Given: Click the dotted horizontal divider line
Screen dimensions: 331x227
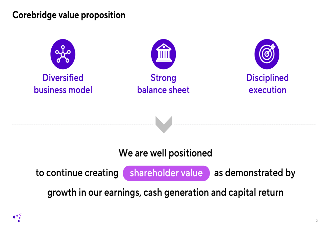Looking at the screenshot, I should pyautogui.click(x=82, y=124).
